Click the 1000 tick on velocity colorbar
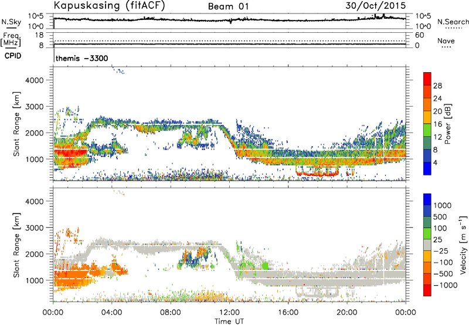Screen dimensions: 469x325 click(x=443, y=205)
